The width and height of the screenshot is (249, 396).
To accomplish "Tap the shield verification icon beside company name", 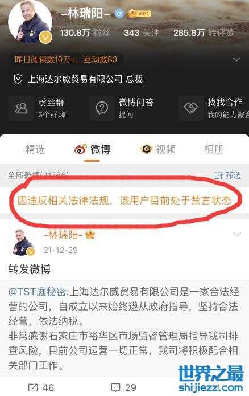I will (18, 79).
